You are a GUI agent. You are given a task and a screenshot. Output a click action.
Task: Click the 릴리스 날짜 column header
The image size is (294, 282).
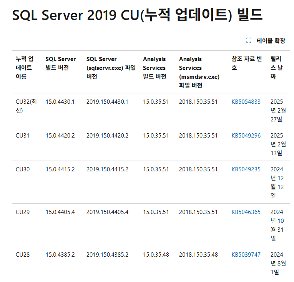pos(277,68)
